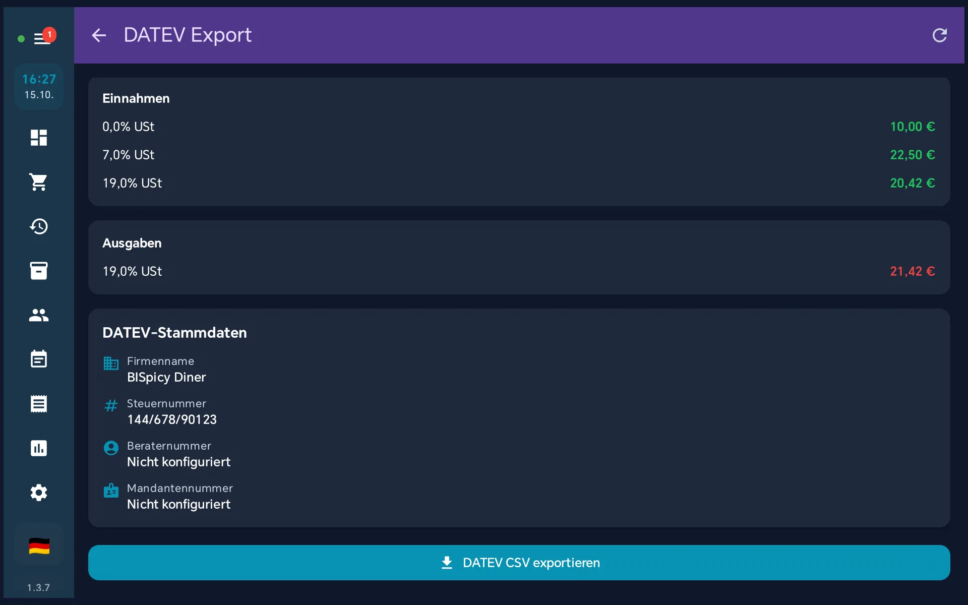Open the statistics bar chart icon
The height and width of the screenshot is (605, 968).
(39, 448)
